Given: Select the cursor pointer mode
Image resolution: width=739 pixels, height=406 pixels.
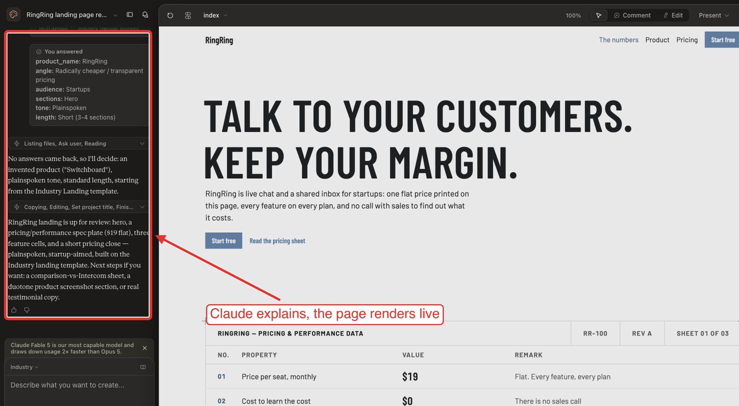Looking at the screenshot, I should click(x=598, y=15).
